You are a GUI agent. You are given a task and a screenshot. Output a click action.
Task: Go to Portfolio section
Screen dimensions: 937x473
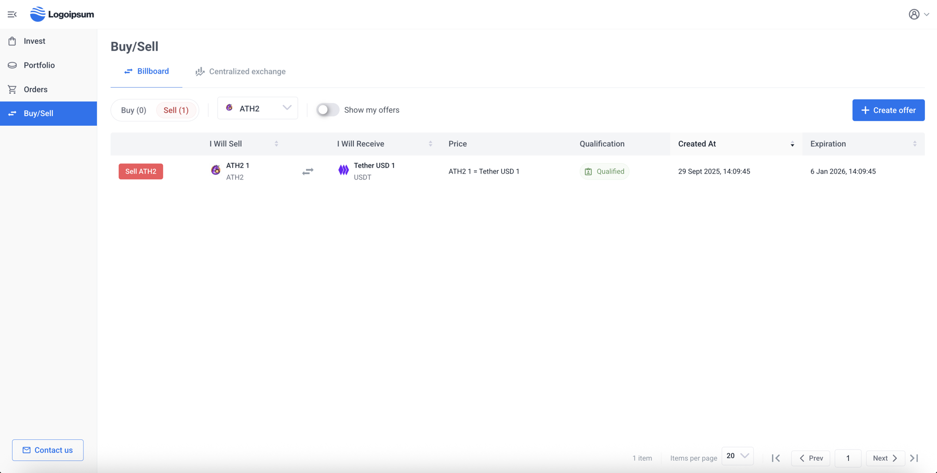click(48, 65)
